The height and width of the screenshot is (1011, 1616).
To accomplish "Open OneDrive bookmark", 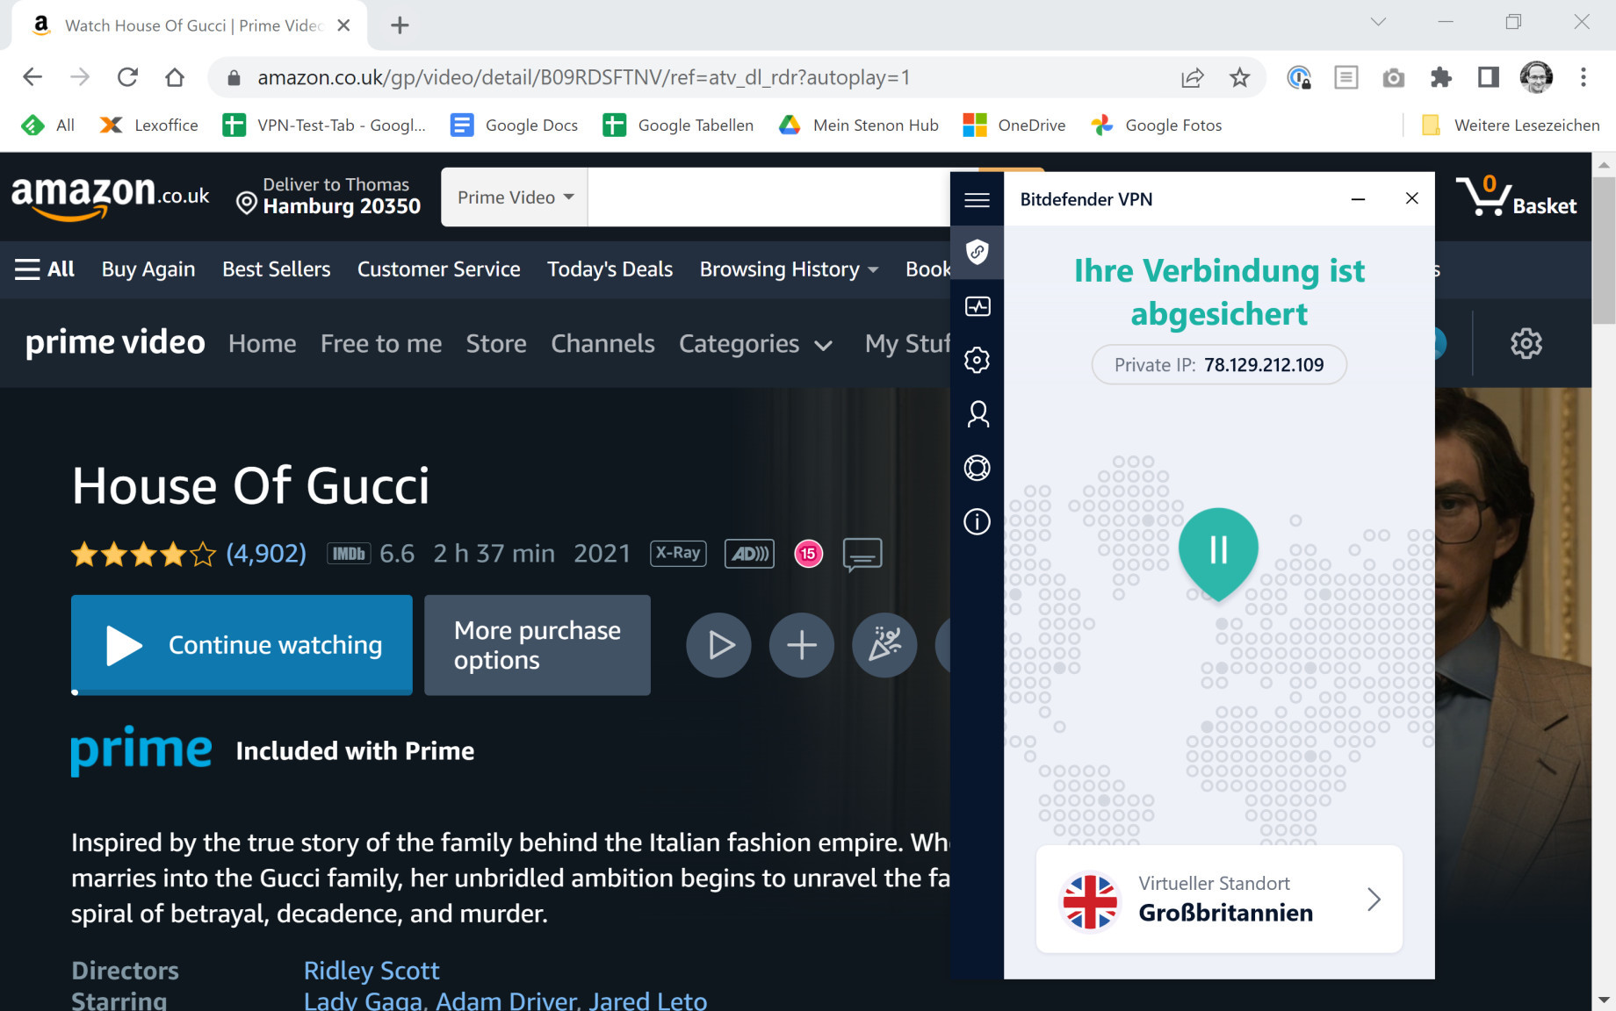I will tap(1014, 125).
